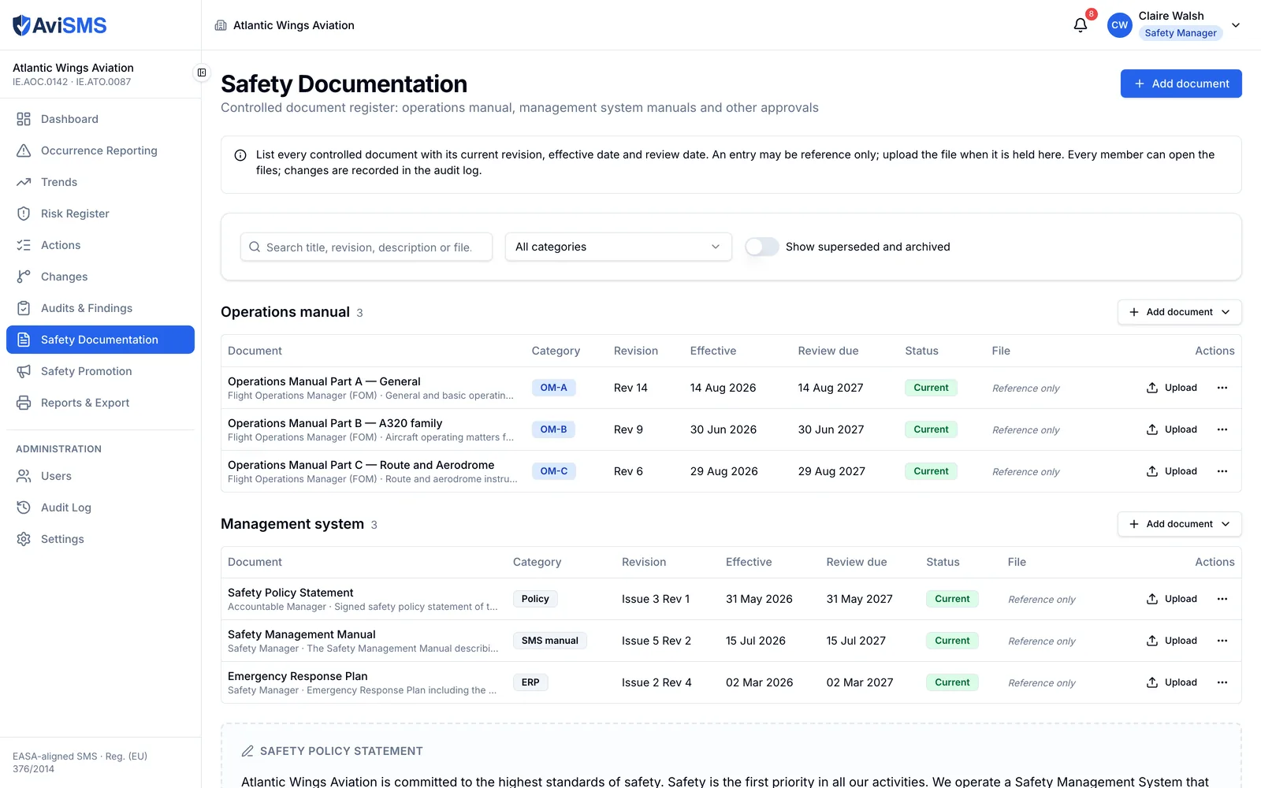Open the Trends page
Image resolution: width=1261 pixels, height=788 pixels.
(100, 182)
